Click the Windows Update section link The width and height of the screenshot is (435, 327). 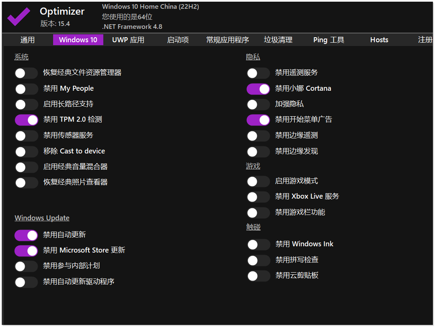pos(42,218)
